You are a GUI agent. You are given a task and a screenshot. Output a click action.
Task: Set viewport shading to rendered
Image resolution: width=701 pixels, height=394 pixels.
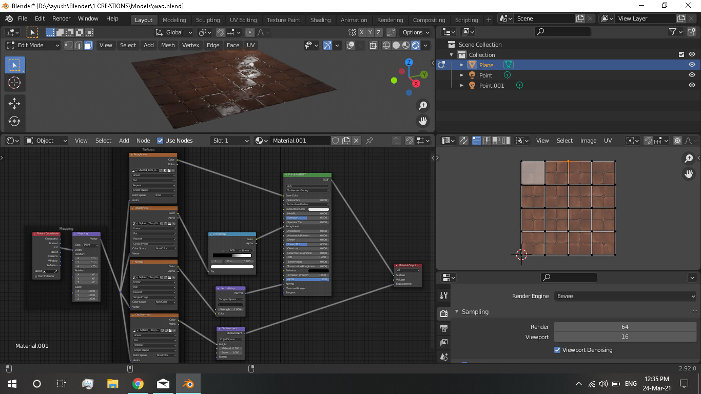click(x=416, y=45)
